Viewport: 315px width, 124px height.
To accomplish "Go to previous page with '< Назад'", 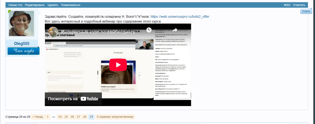I will click(x=38, y=117).
